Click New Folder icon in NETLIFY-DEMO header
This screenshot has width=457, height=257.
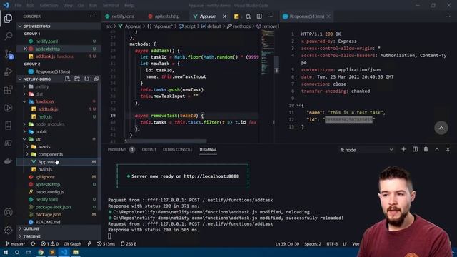(77, 79)
